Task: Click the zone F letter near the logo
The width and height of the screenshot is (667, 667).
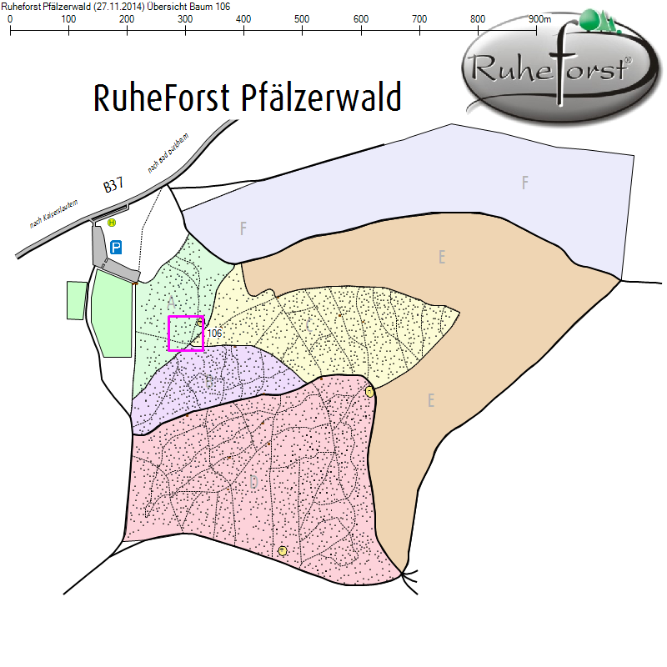Action: click(x=525, y=183)
